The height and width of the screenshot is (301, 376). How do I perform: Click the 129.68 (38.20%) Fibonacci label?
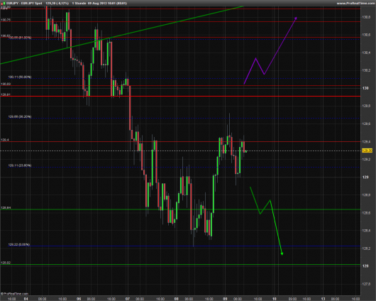pyautogui.click(x=20, y=116)
